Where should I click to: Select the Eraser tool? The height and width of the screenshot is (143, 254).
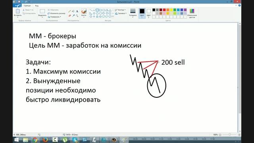[x=69, y=16]
